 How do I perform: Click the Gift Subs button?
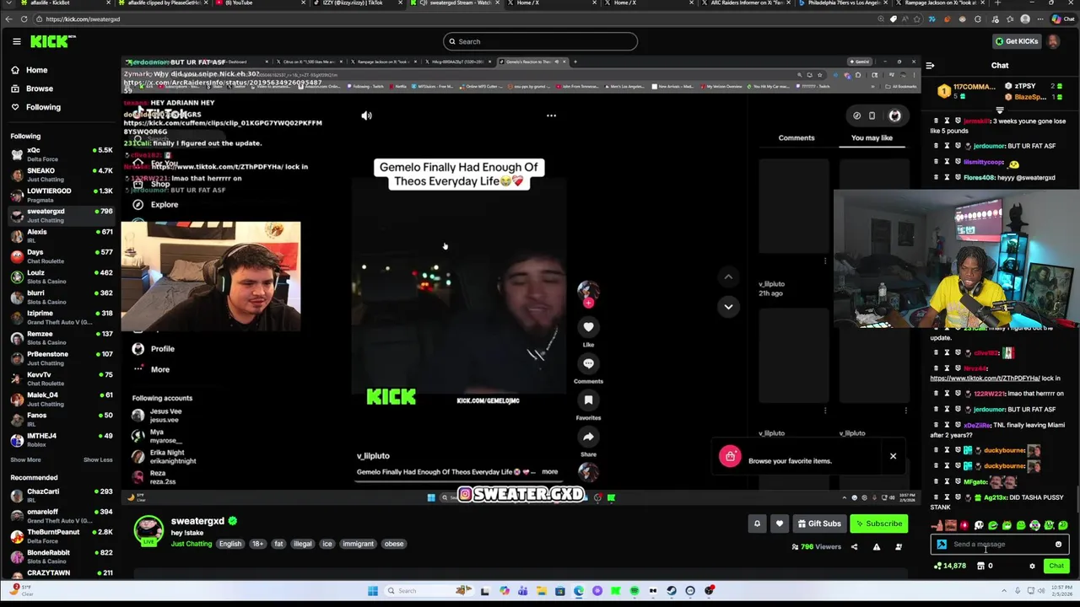(x=818, y=524)
